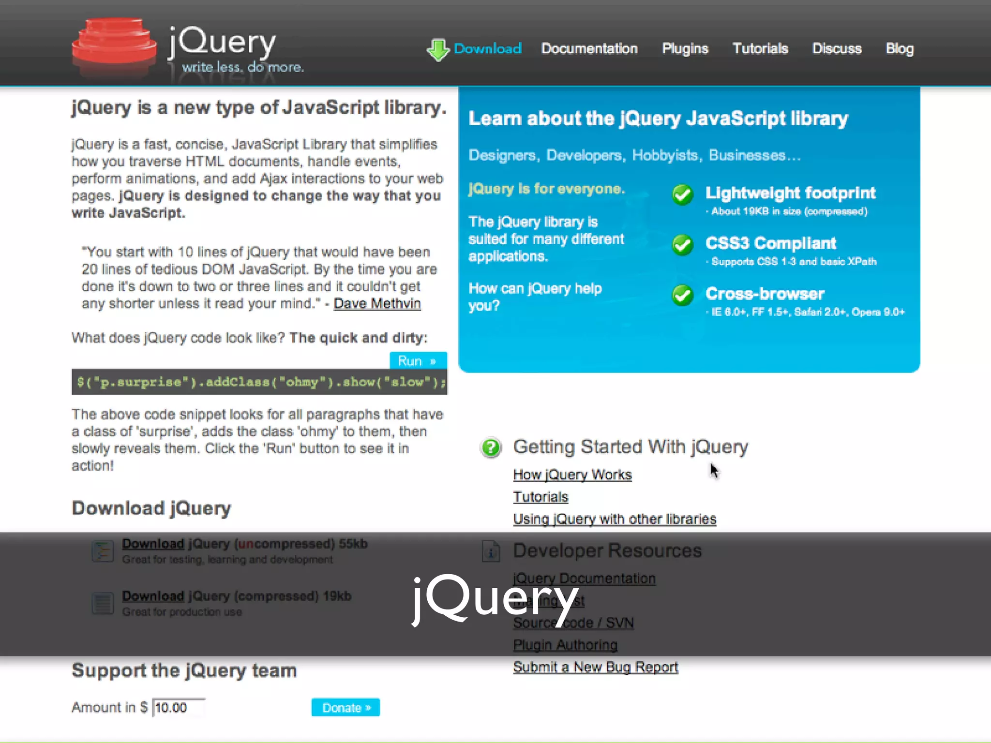Click 'Support the jQuery team' heading

coord(184,671)
